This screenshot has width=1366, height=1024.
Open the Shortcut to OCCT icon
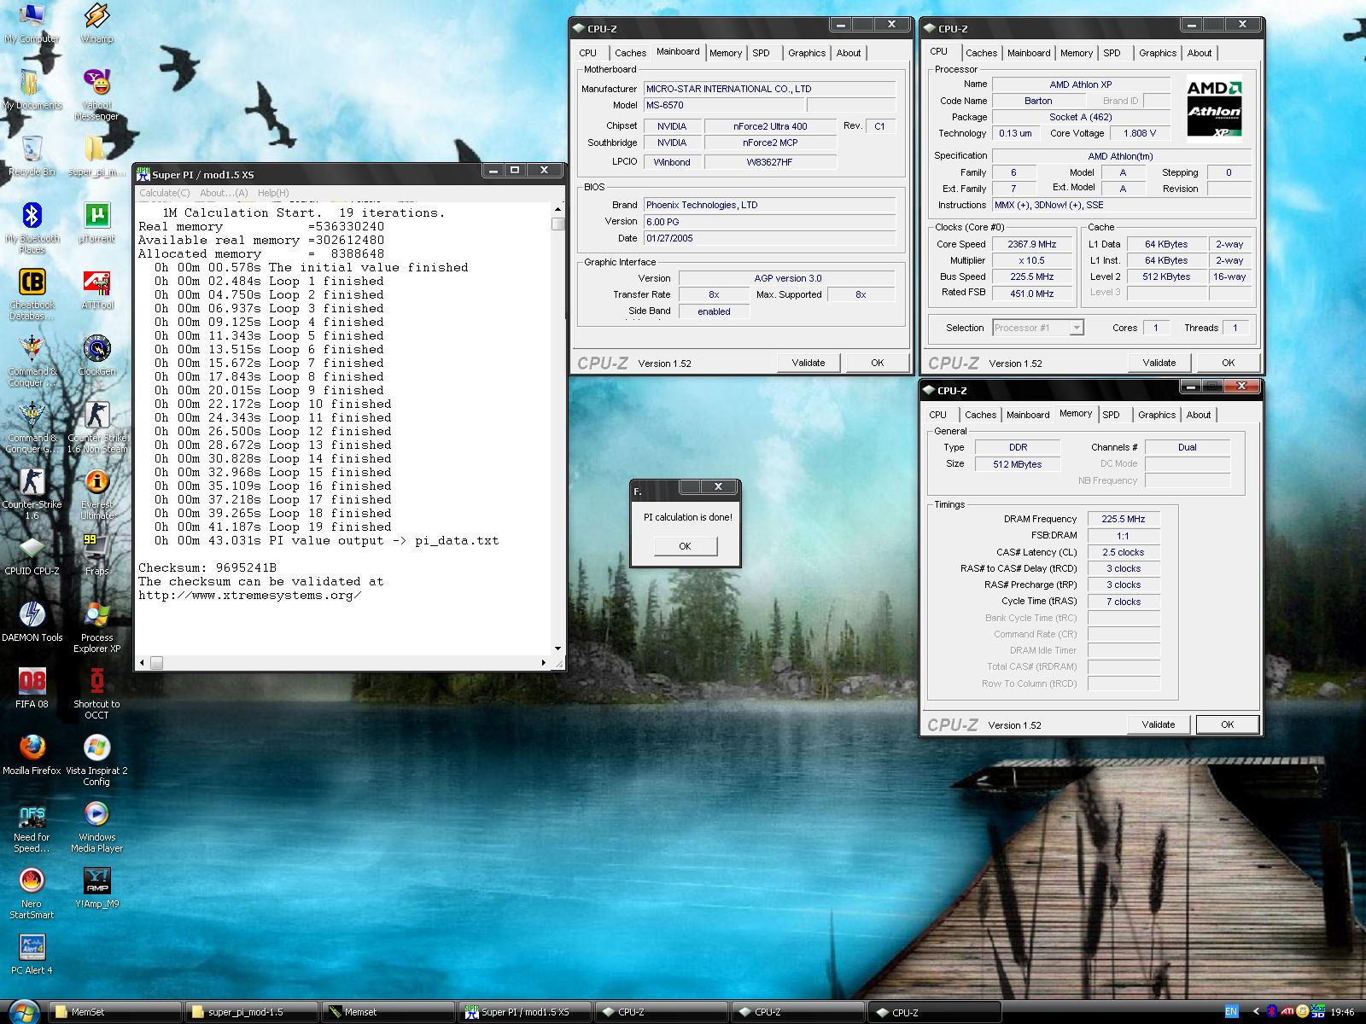click(x=96, y=694)
